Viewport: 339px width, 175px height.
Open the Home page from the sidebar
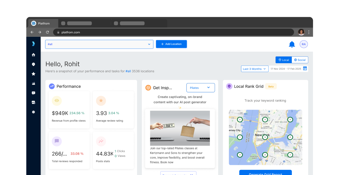pyautogui.click(x=33, y=55)
